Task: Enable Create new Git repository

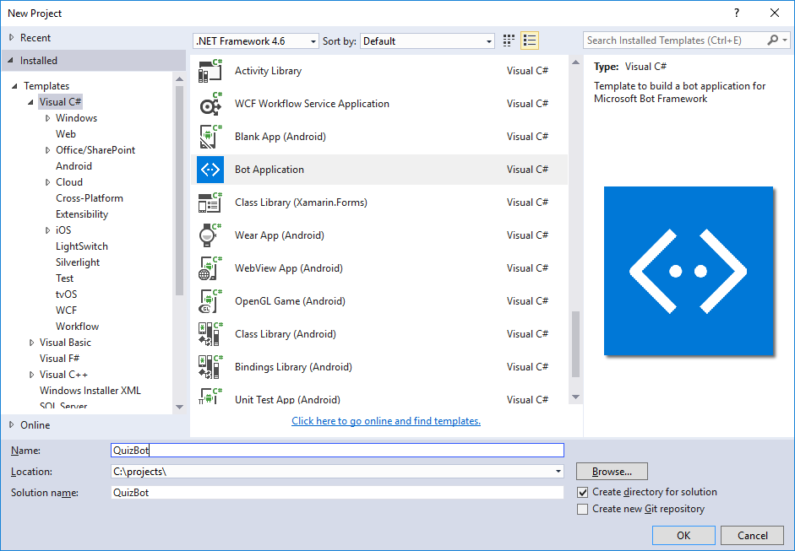Action: click(x=582, y=509)
